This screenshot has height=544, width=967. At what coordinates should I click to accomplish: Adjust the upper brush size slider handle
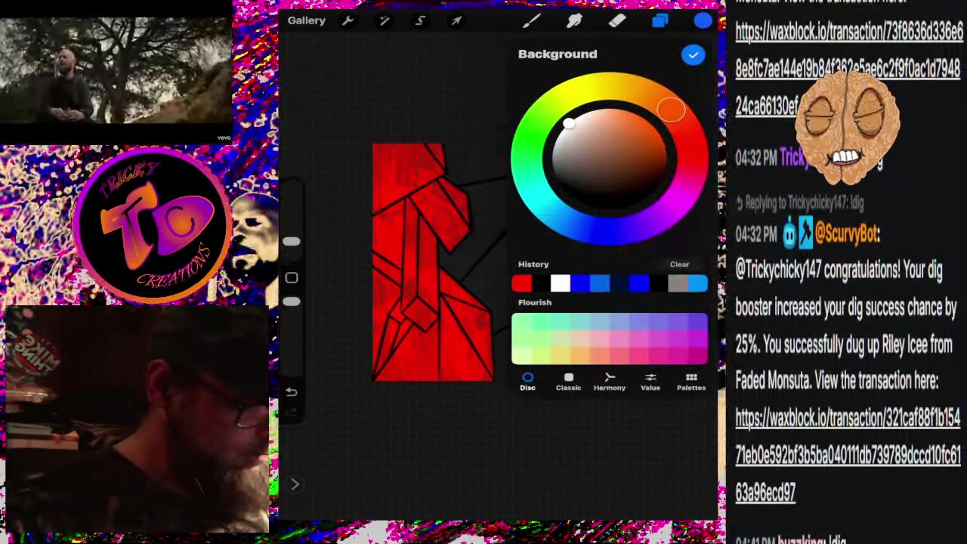pos(292,242)
